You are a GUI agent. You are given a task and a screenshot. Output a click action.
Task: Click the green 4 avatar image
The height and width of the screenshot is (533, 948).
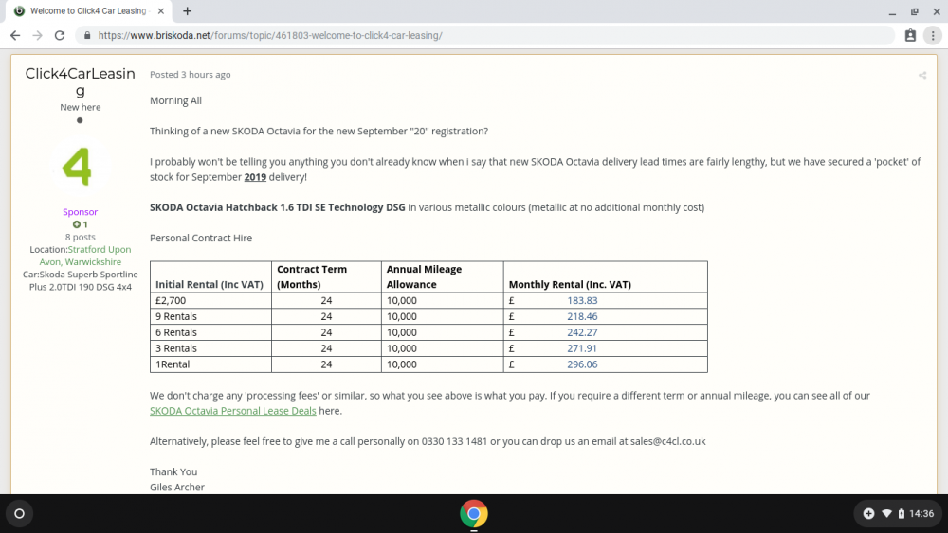pyautogui.click(x=78, y=166)
